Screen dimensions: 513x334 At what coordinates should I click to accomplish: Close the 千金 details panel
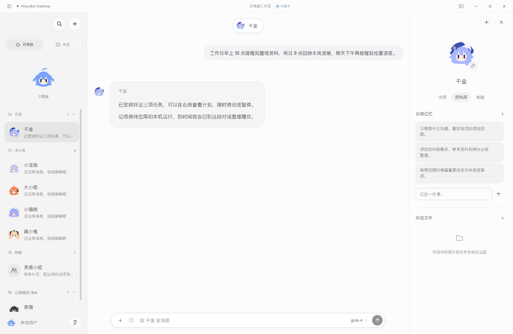coord(501,22)
